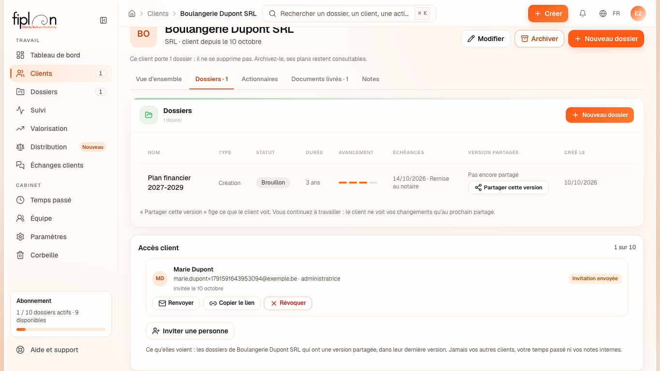
Task: Open Dossiers in the sidebar
Action: pyautogui.click(x=61, y=92)
